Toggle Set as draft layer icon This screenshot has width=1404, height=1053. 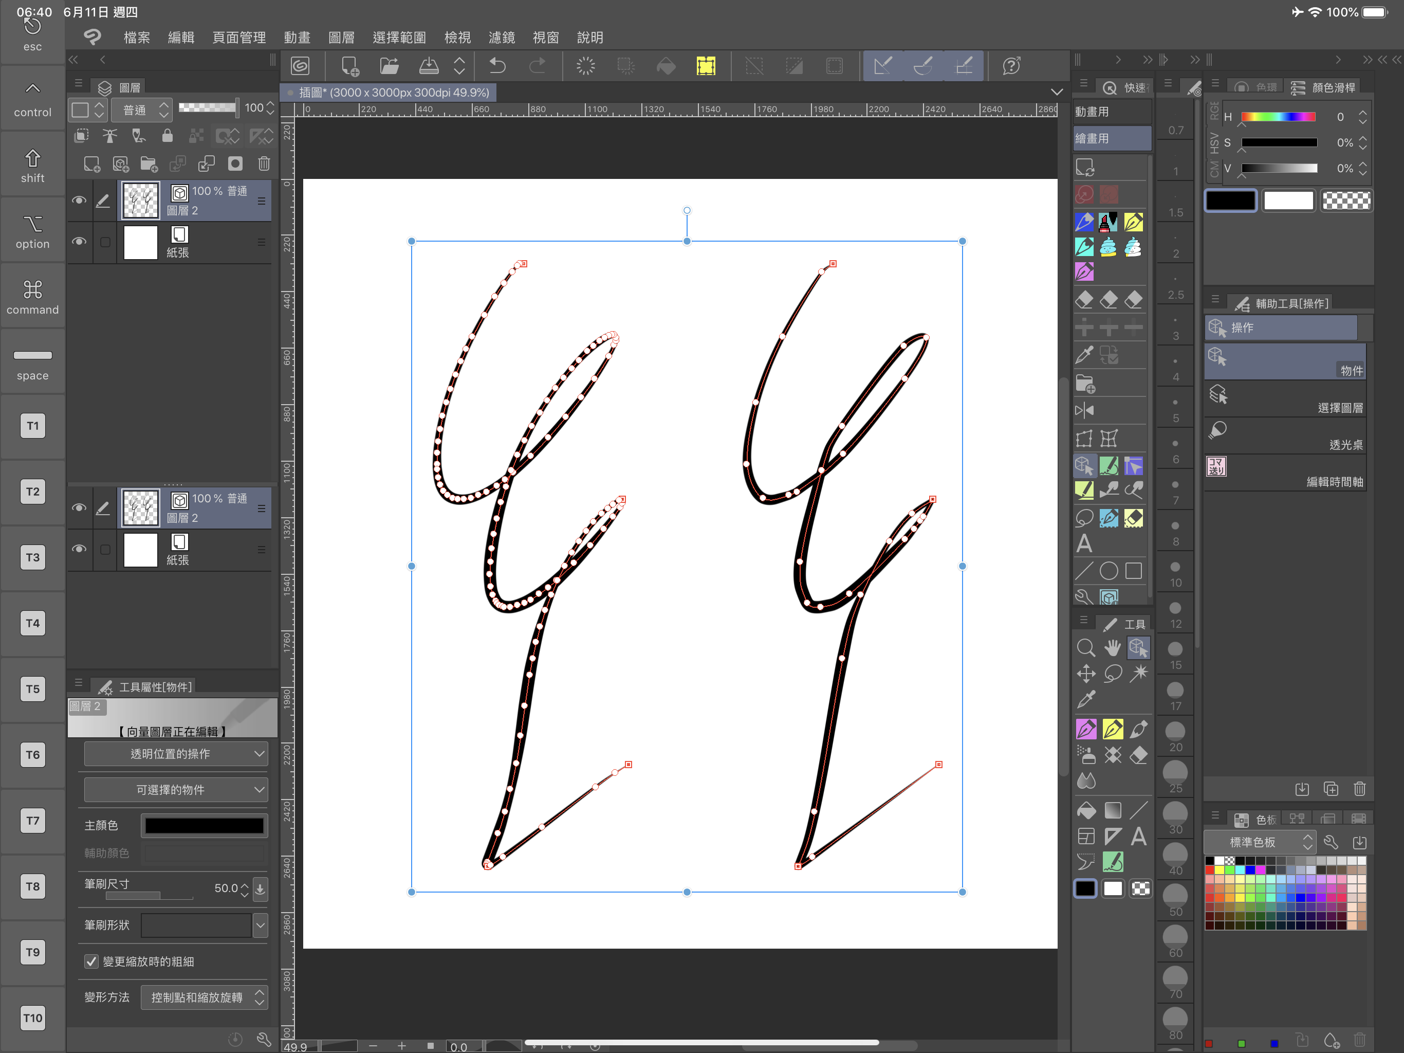[x=138, y=135]
